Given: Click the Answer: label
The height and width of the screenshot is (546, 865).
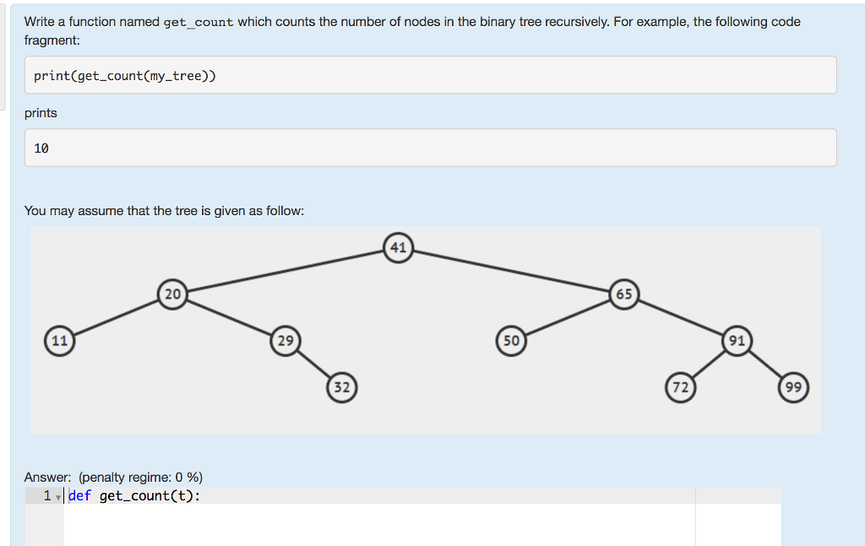Looking at the screenshot, I should (x=42, y=477).
